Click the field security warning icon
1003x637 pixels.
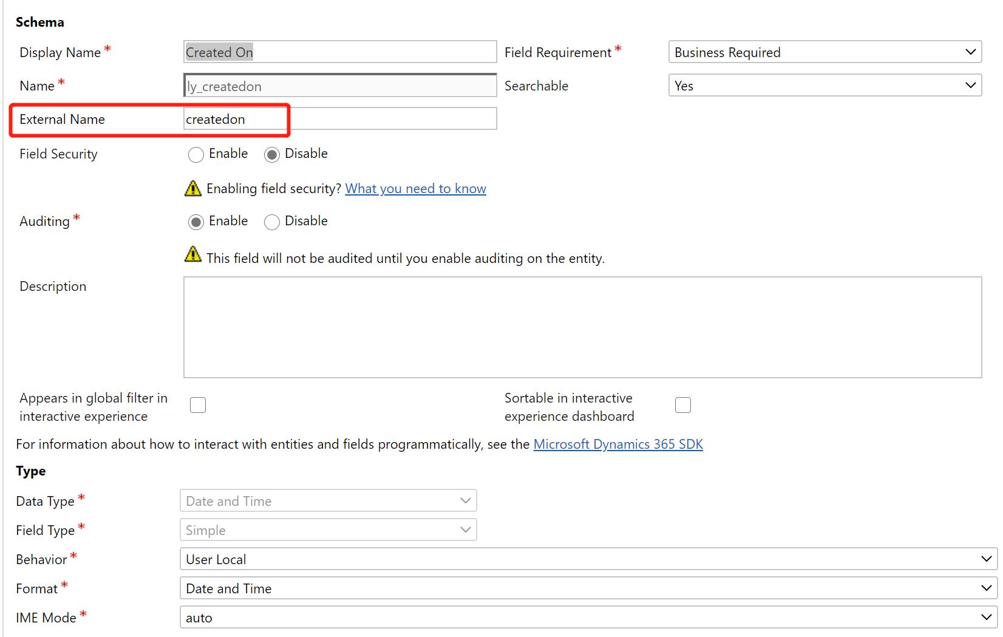click(x=192, y=188)
